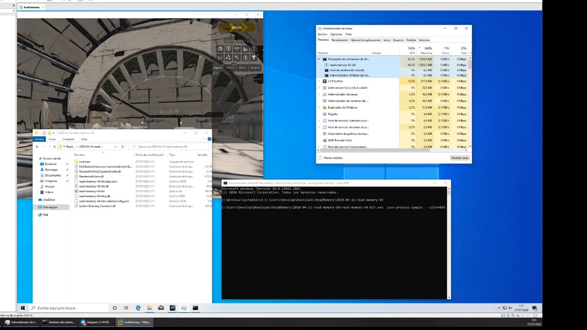Click the Telegram button on the host taskbar
Image resolution: width=587 pixels, height=330 pixels.
tap(95, 322)
